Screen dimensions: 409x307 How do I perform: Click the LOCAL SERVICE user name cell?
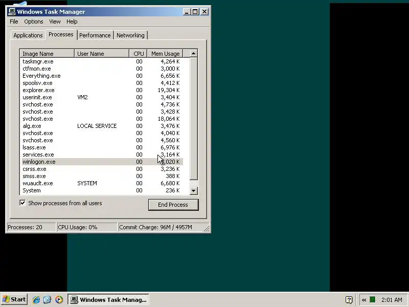point(97,126)
